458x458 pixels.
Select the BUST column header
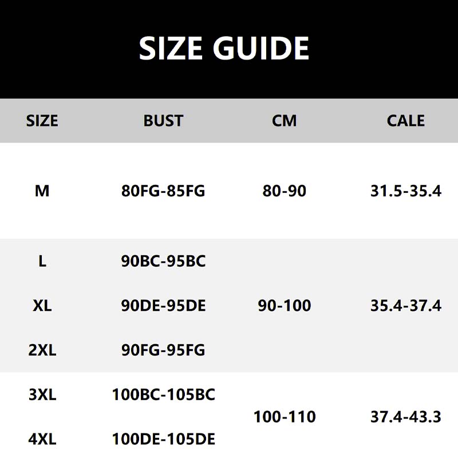point(163,121)
